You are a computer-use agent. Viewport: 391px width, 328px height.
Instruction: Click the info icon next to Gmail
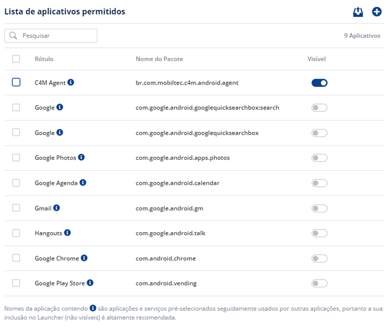pyautogui.click(x=56, y=207)
